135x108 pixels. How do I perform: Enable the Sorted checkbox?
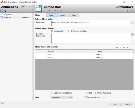click(x=85, y=93)
